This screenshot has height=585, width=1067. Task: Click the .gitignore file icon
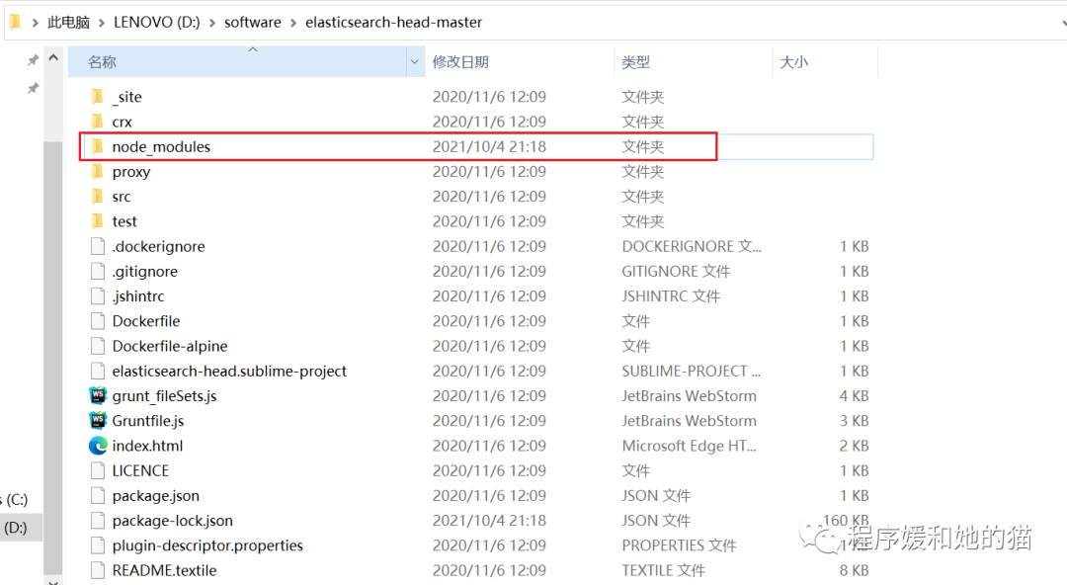[98, 271]
